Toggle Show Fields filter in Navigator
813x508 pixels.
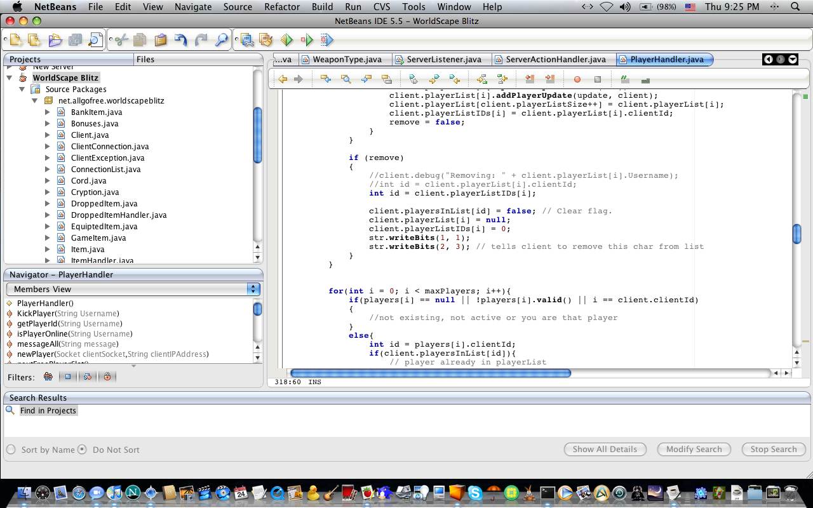(68, 377)
